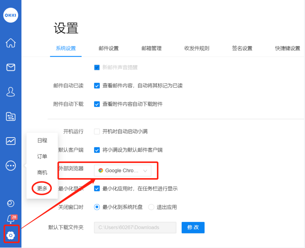
Task: Toggle 新邮件声音提醒 checkbox
Action: (x=97, y=67)
